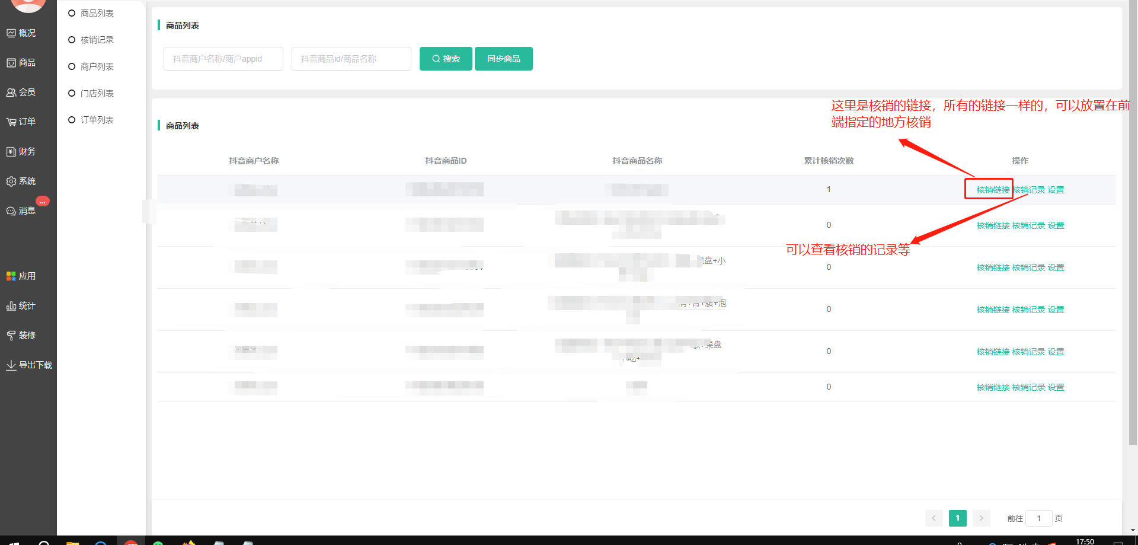This screenshot has height=545, width=1138.
Task: Open the 消息 messages icon
Action: (11, 211)
